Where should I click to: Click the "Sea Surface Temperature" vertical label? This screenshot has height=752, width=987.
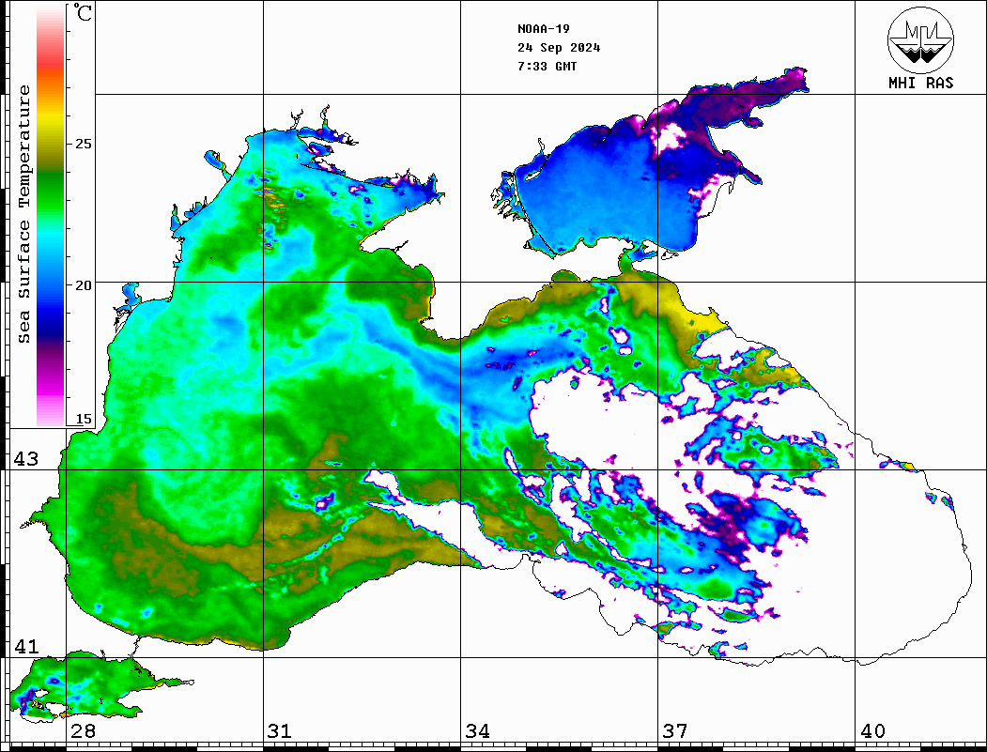(23, 214)
